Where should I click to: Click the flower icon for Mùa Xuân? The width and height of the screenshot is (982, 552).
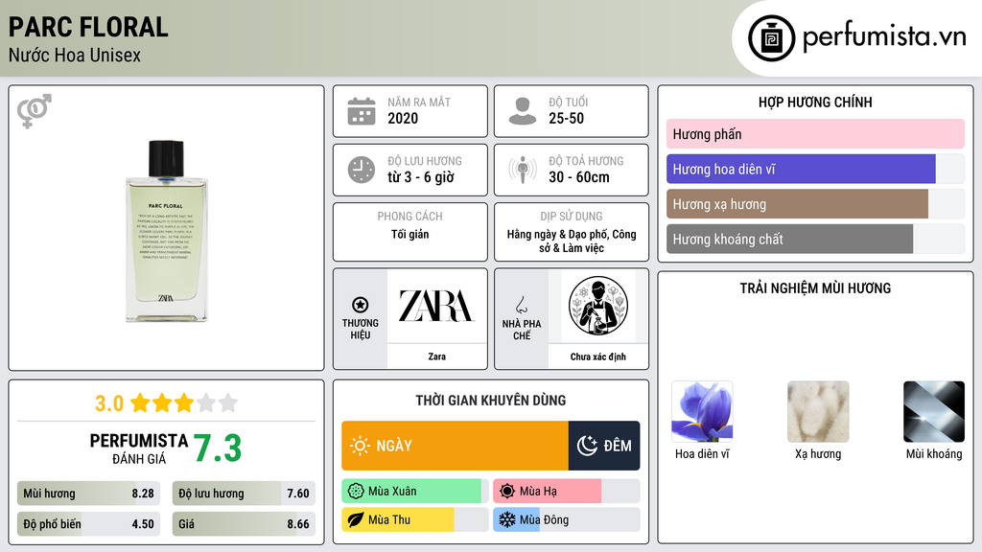point(355,492)
